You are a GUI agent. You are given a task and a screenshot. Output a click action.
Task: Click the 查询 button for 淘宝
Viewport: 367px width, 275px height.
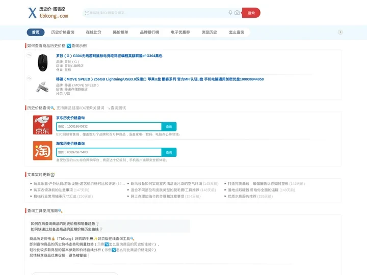click(169, 152)
